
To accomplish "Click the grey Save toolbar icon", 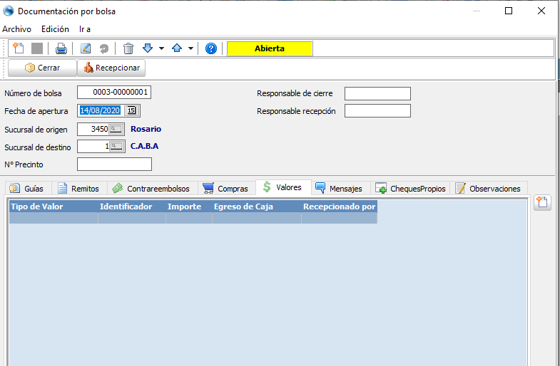I will pyautogui.click(x=37, y=48).
